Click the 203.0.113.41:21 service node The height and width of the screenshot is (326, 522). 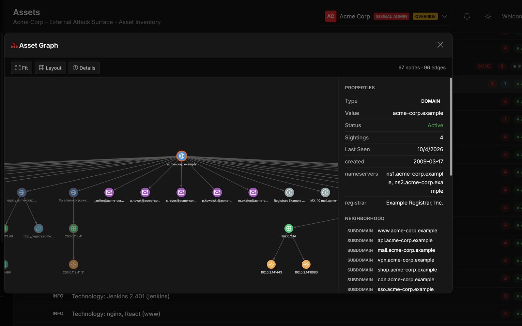click(x=74, y=264)
